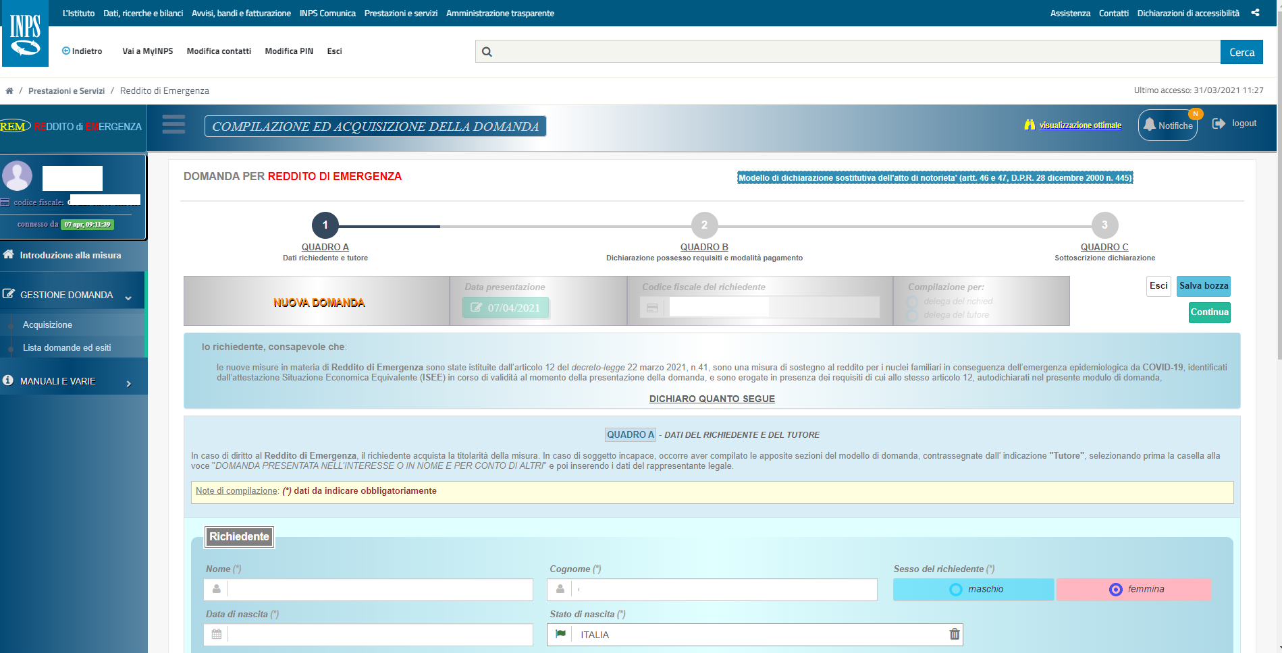Click QUADRO A step label
1282x653 pixels.
coord(325,247)
